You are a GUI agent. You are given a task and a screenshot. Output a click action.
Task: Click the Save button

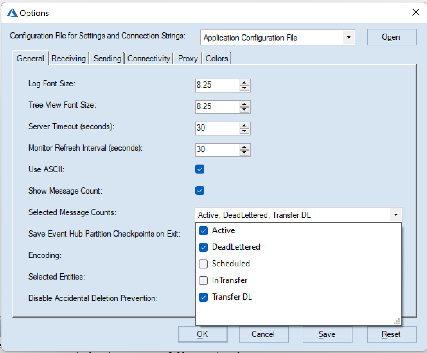point(327,334)
